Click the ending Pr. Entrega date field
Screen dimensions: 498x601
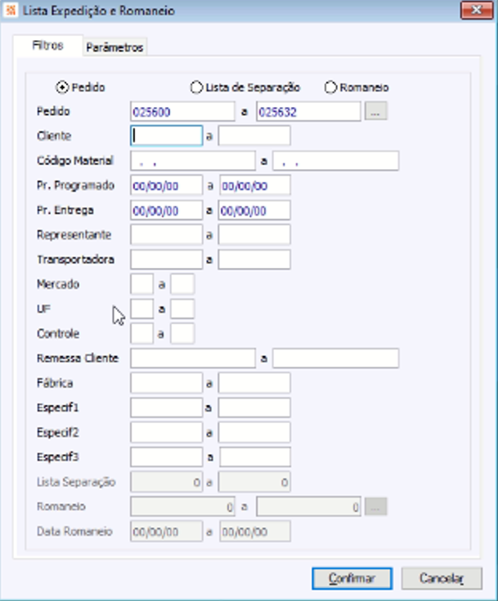(254, 210)
